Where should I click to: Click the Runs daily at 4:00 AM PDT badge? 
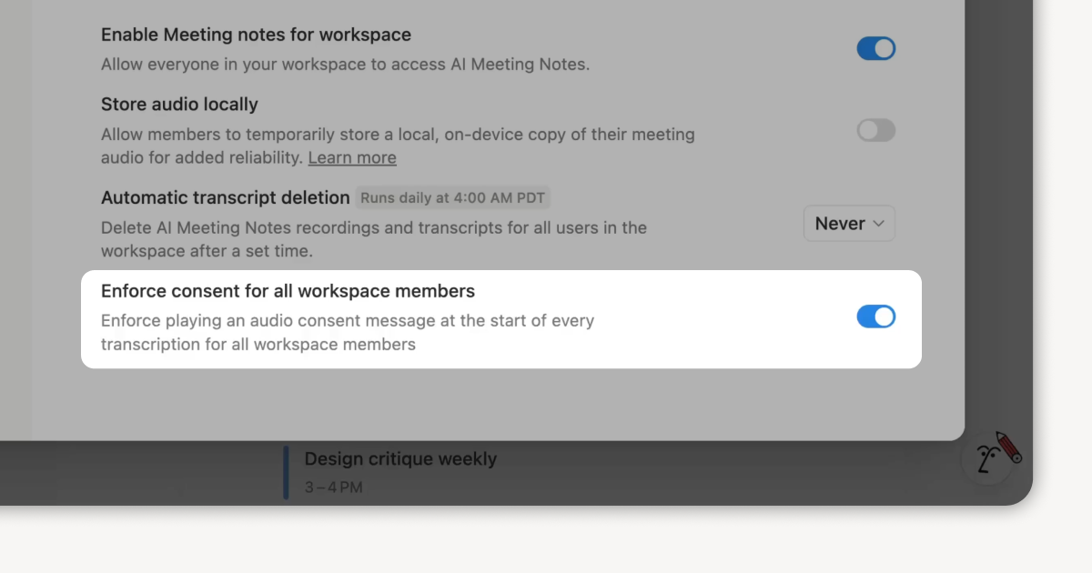453,197
